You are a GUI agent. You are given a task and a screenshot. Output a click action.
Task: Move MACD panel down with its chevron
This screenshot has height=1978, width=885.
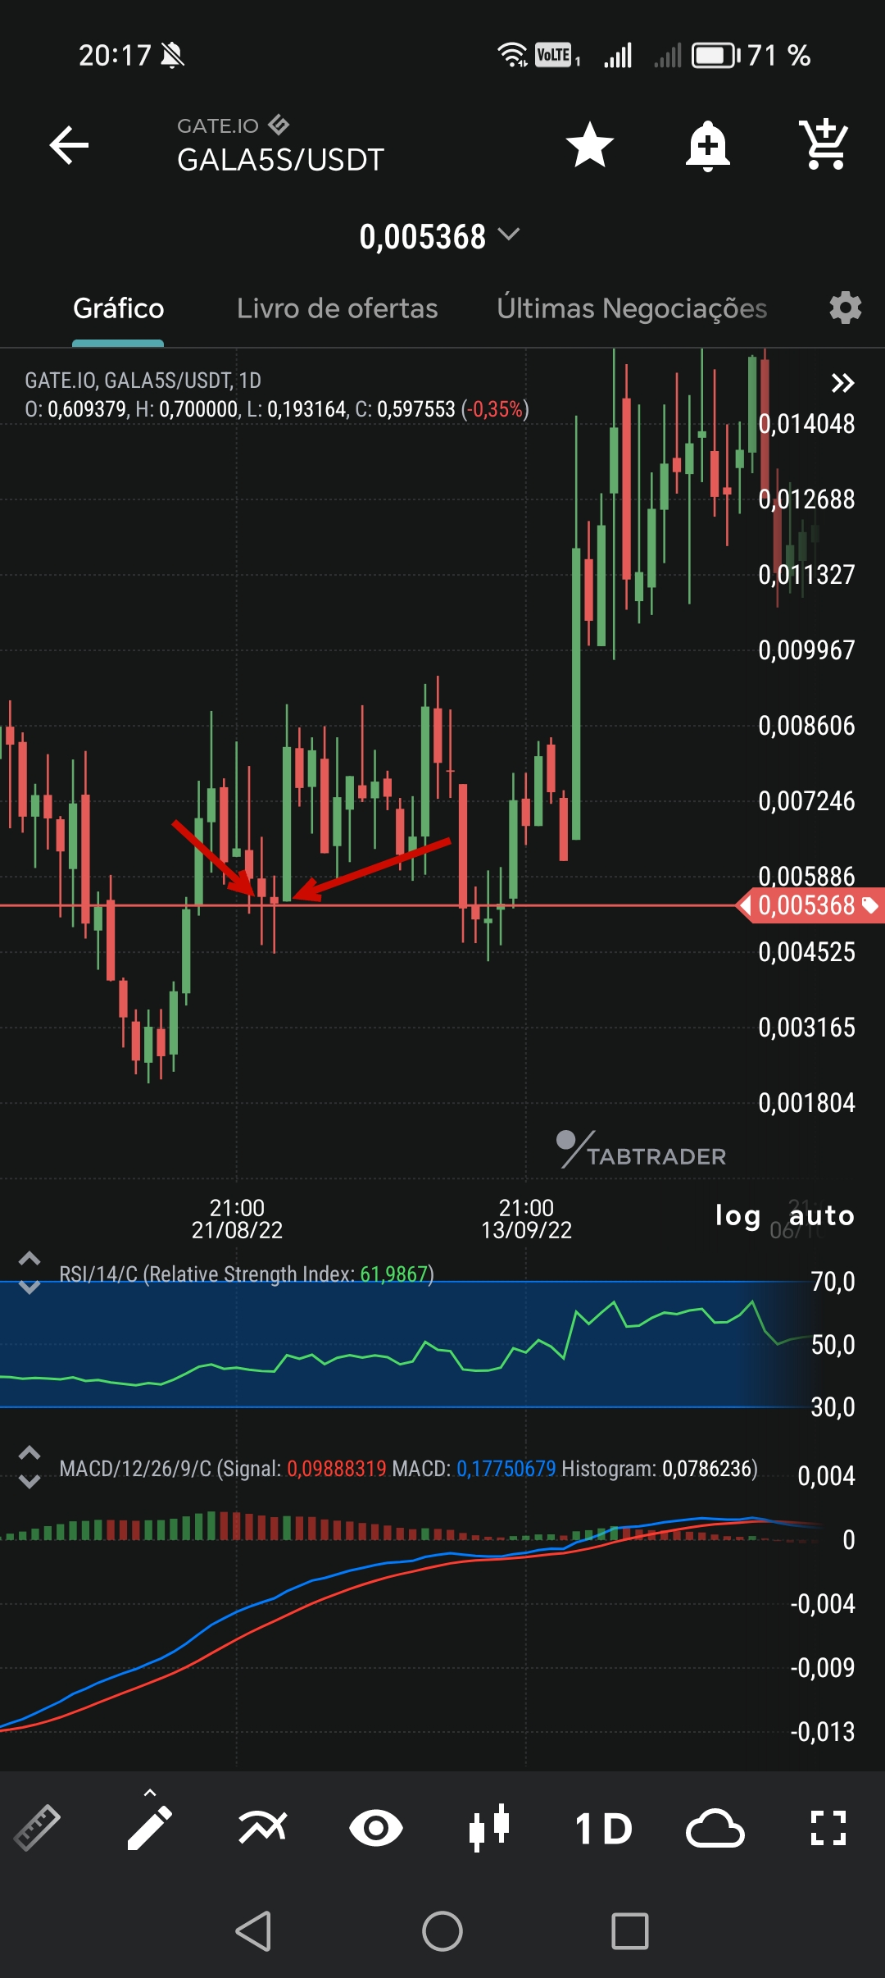coord(29,1481)
